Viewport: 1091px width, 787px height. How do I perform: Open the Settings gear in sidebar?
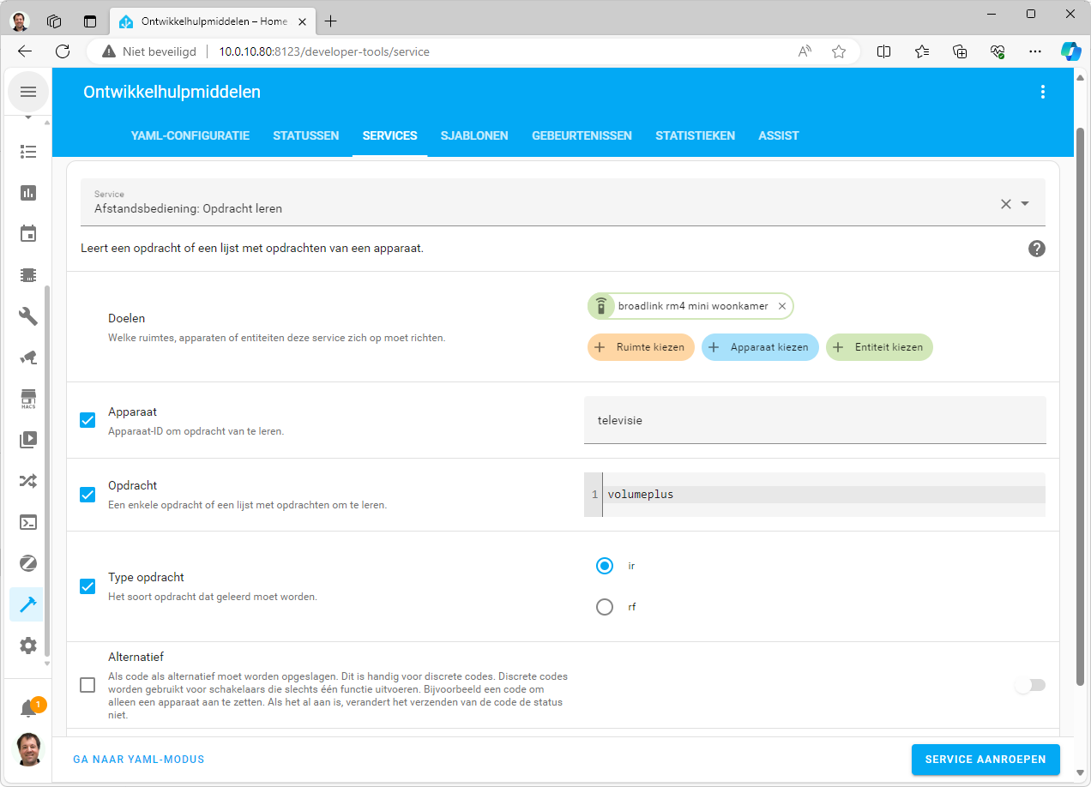pos(28,646)
